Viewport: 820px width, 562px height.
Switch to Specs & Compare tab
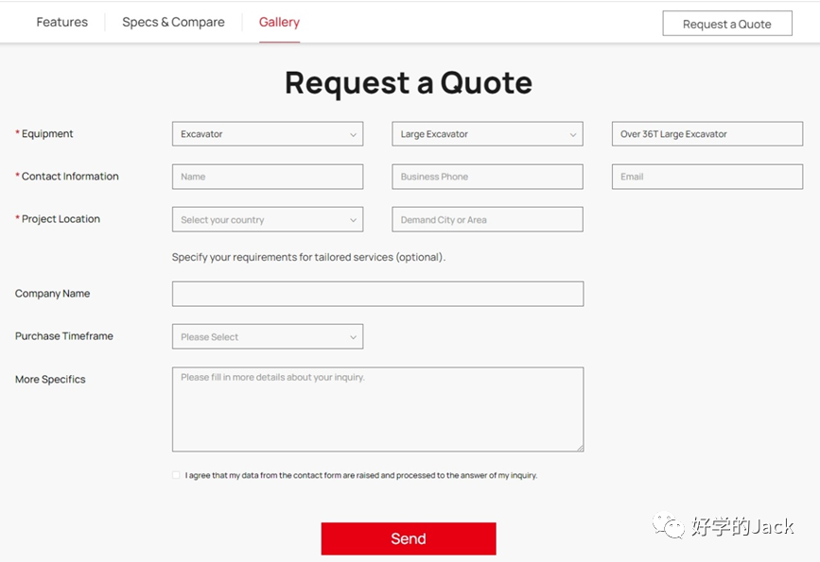(x=173, y=22)
